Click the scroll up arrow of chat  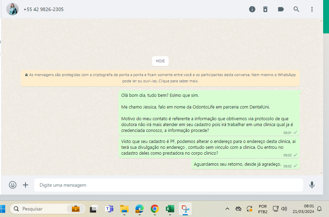(x=321, y=21)
